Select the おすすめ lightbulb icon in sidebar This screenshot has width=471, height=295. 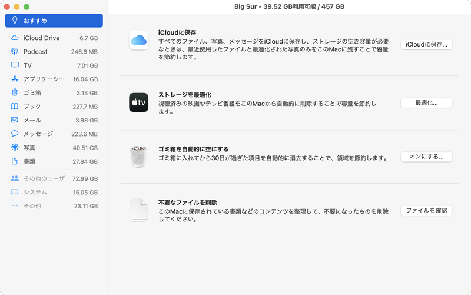(14, 21)
